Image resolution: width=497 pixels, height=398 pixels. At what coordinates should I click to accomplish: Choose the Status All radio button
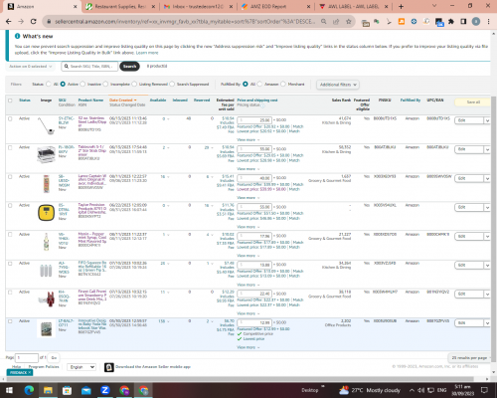(x=49, y=85)
